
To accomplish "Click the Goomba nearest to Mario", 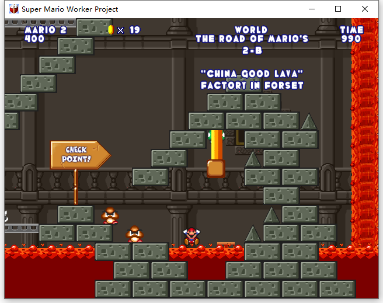I will 134,234.
